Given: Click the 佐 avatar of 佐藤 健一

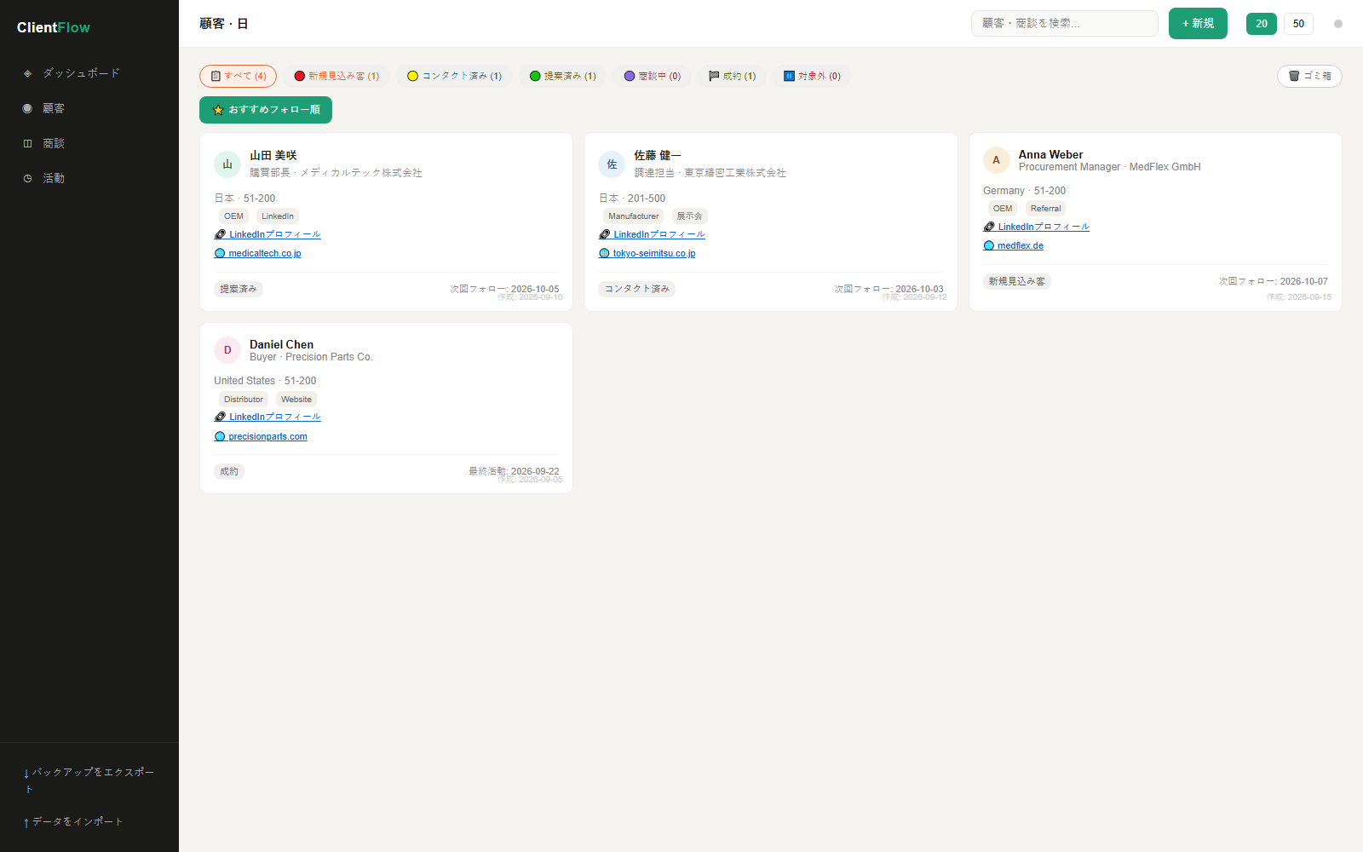Looking at the screenshot, I should tap(612, 164).
